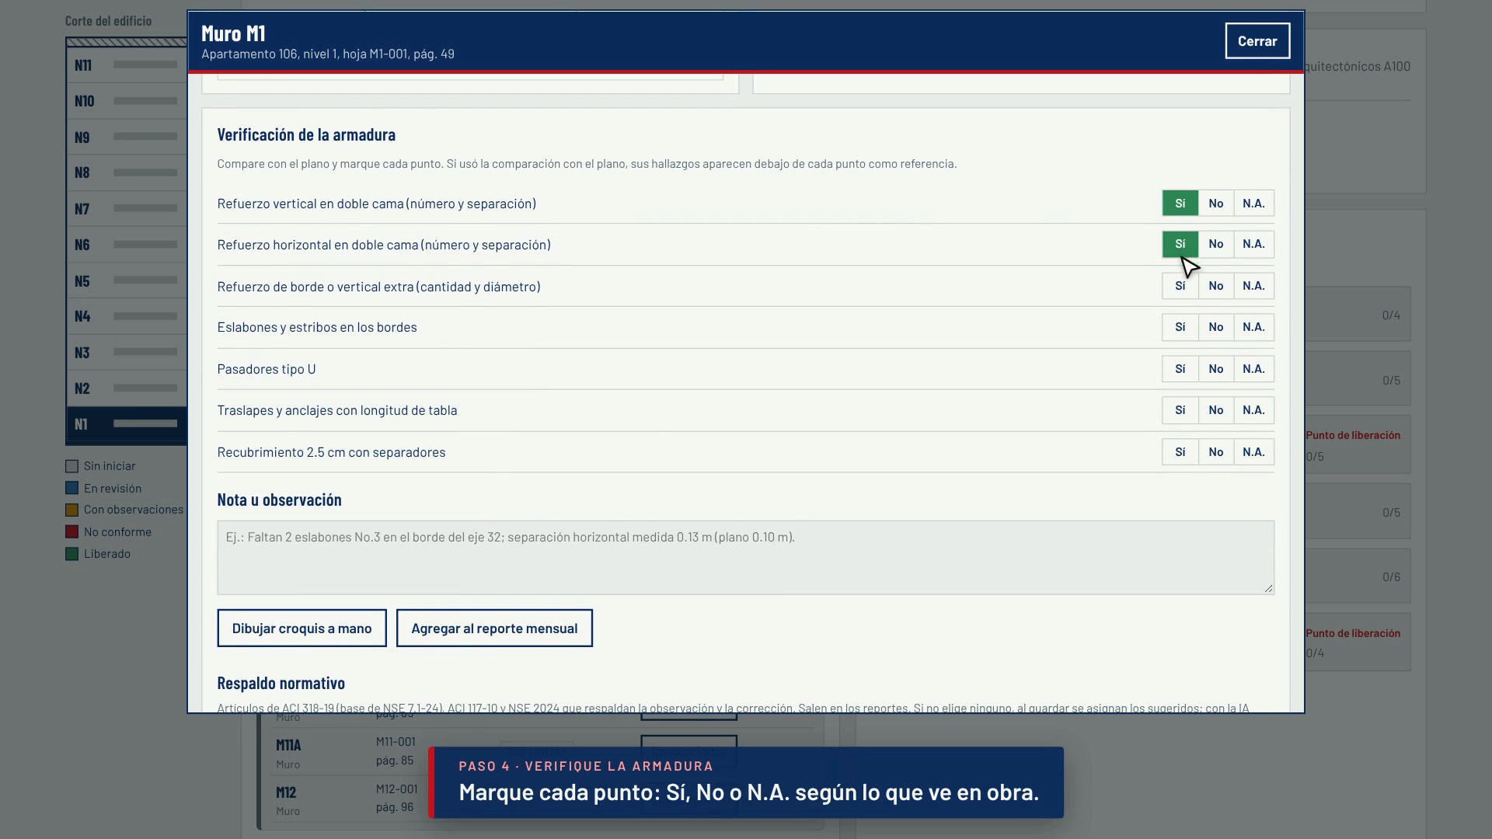Select level N8 in building section
This screenshot has height=839, width=1492.
(x=127, y=172)
